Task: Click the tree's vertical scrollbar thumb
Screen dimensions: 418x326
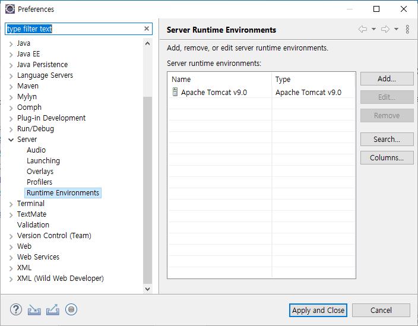Action: click(x=147, y=191)
